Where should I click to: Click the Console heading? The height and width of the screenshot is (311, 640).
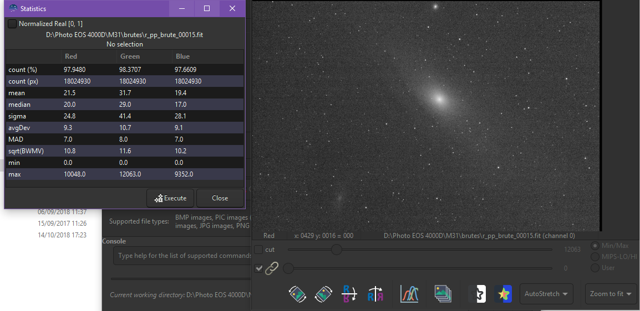pos(114,241)
